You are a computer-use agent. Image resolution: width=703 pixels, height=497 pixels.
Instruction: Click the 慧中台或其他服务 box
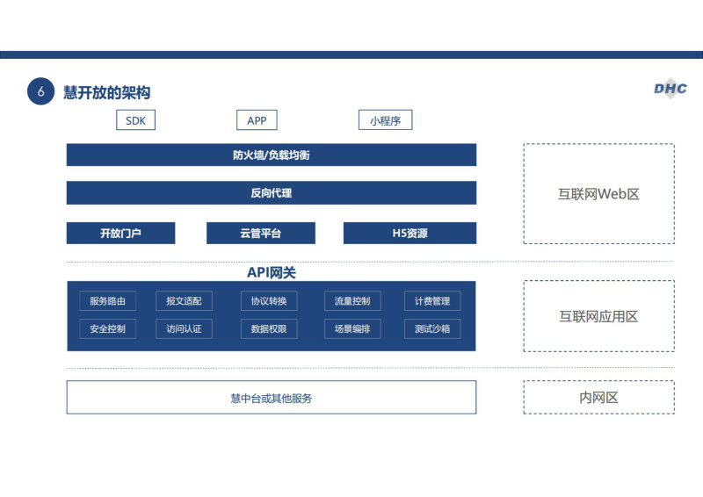coord(272,398)
